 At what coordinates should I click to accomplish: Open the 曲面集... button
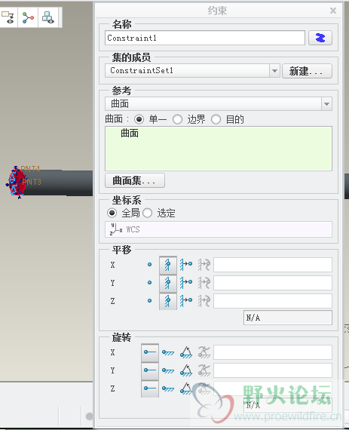[x=135, y=180]
